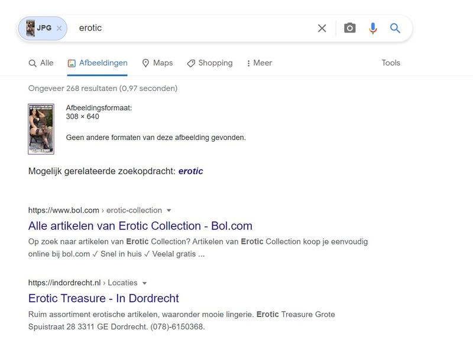Click the uploaded image thumbnail preview
The height and width of the screenshot is (343, 473).
(x=41, y=128)
